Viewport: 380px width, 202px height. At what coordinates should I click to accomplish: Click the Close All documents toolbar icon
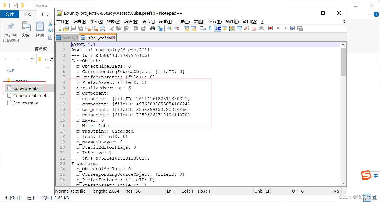pos(95,28)
